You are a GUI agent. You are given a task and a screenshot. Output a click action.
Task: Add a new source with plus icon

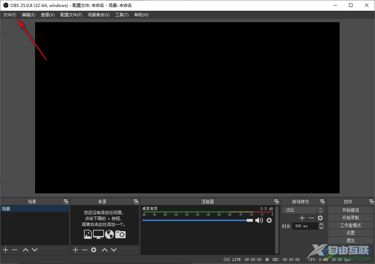point(76,250)
